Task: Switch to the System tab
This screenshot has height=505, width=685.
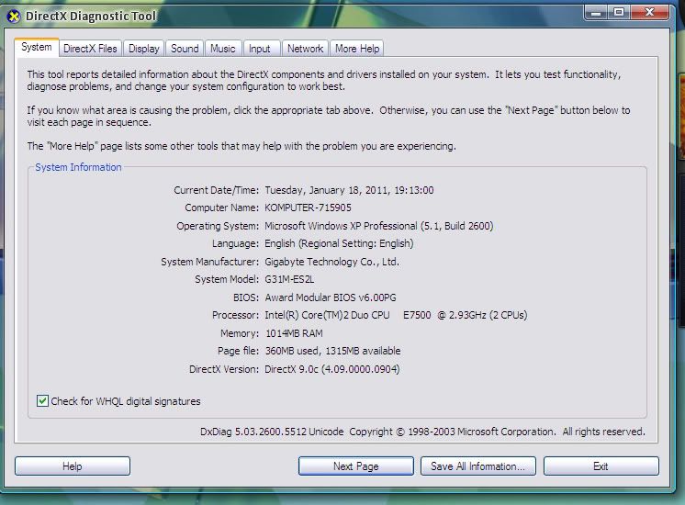Action: point(37,47)
